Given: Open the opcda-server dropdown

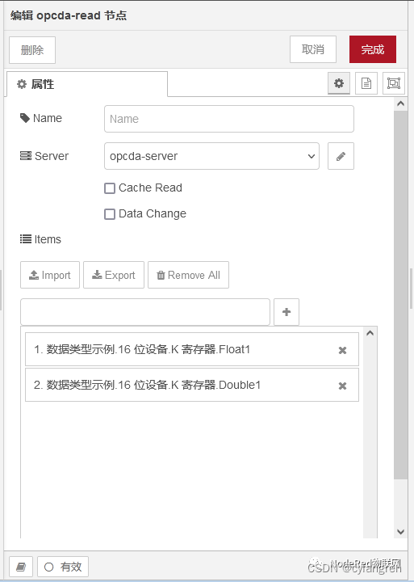Looking at the screenshot, I should 211,156.
